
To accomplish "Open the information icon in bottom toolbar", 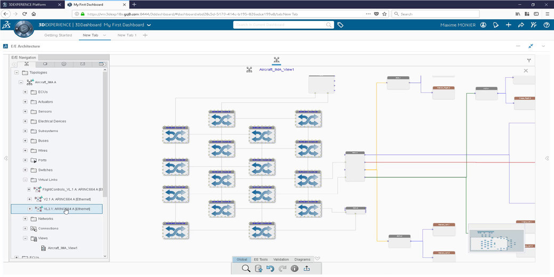I will [294, 268].
